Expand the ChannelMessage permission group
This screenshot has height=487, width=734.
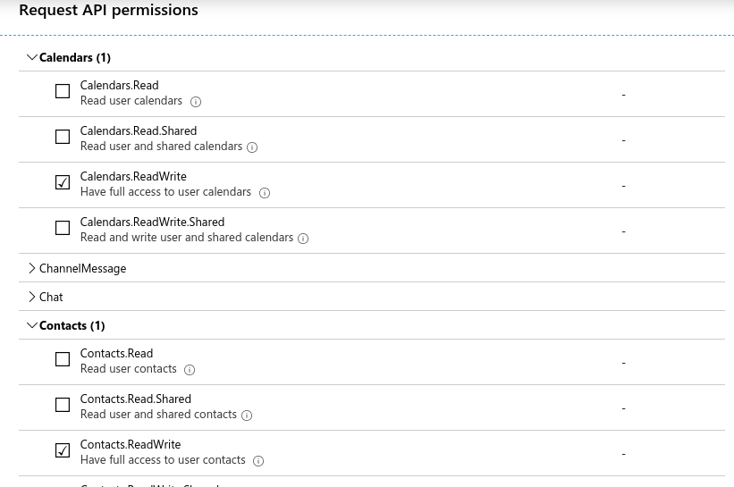33,268
